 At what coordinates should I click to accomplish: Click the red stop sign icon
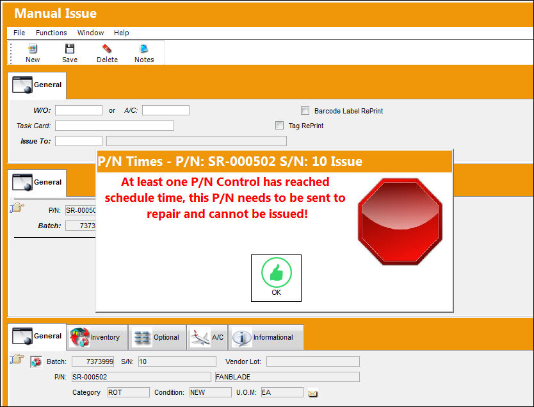coord(400,222)
